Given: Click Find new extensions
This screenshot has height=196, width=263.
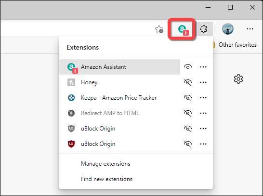Looking at the screenshot, I should [106, 179].
